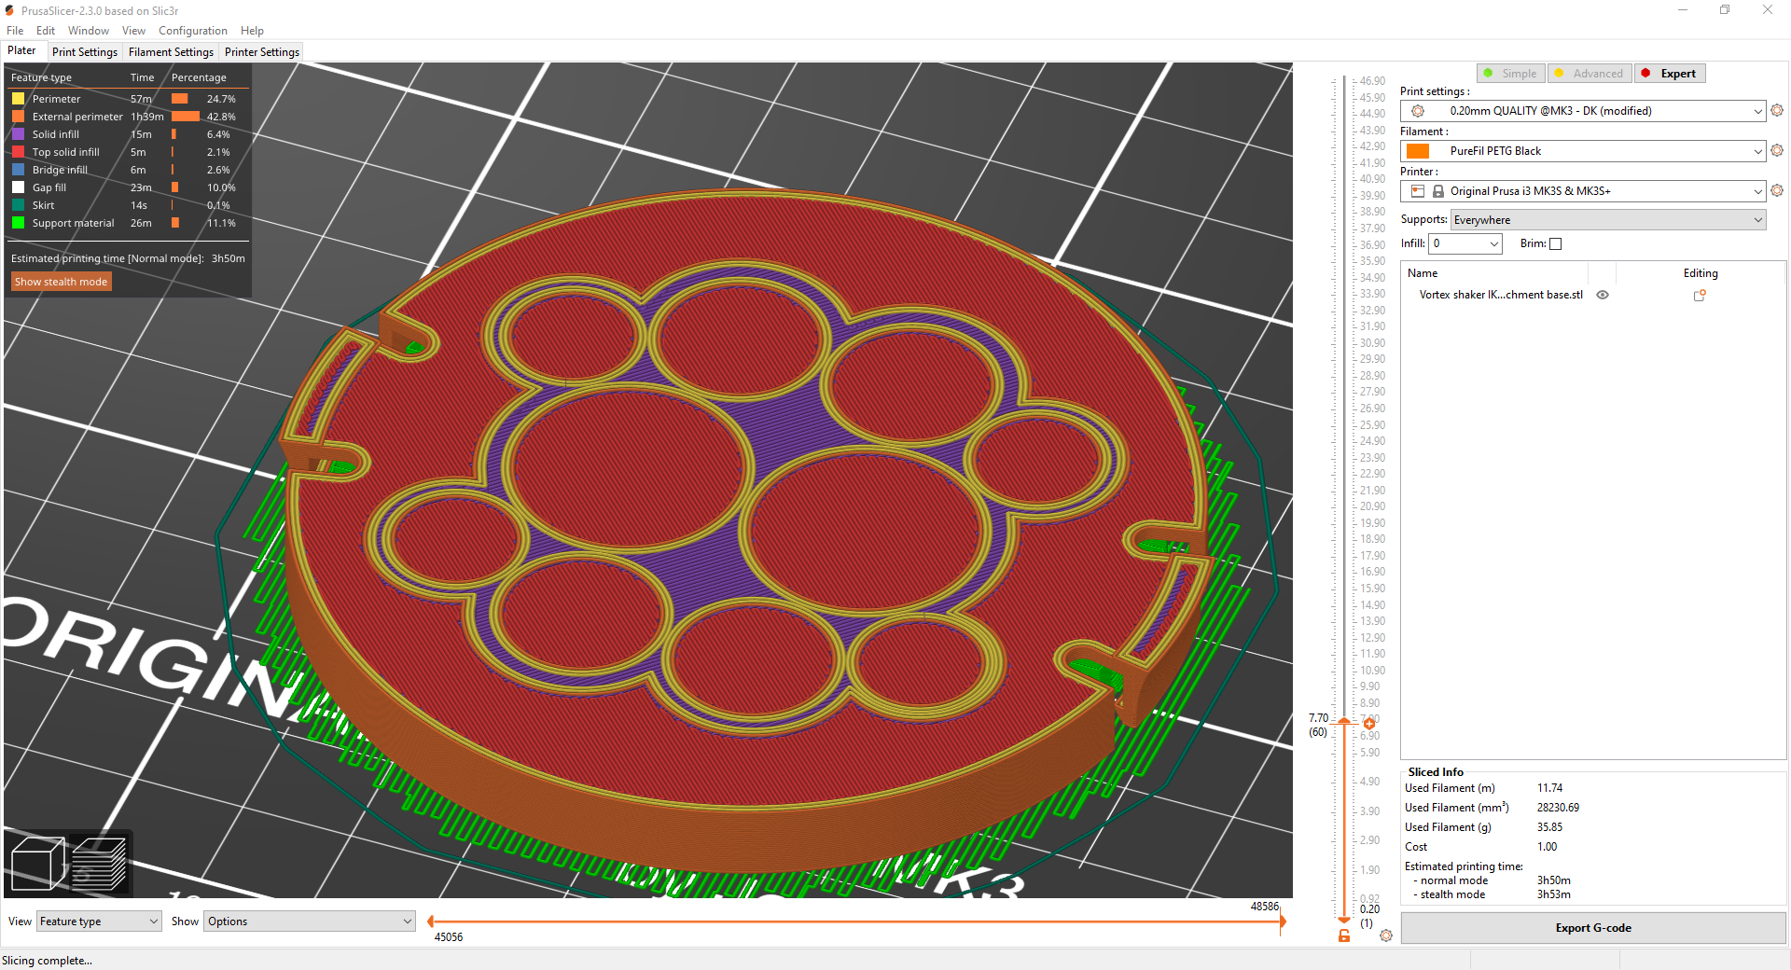The width and height of the screenshot is (1791, 970).
Task: Open the Window menu
Action: click(x=88, y=31)
